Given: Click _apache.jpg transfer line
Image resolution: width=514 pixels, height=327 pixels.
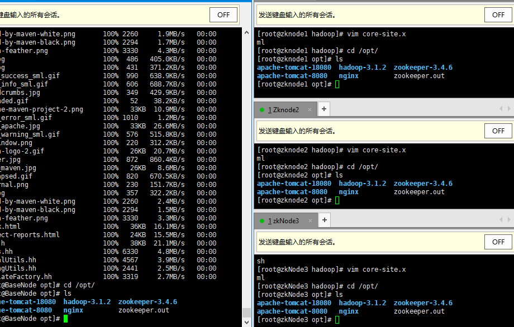Looking at the screenshot, I should pos(108,126).
